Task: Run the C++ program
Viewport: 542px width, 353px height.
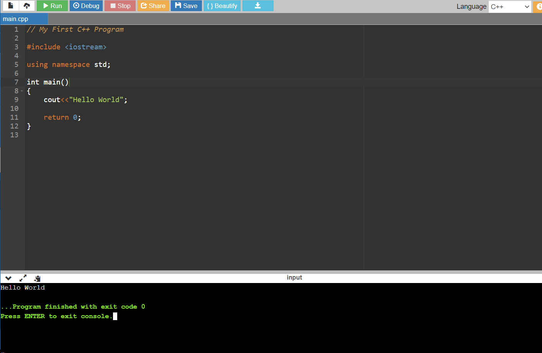Action: (52, 6)
